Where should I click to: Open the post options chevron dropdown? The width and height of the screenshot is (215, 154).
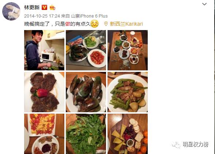[x=204, y=4]
